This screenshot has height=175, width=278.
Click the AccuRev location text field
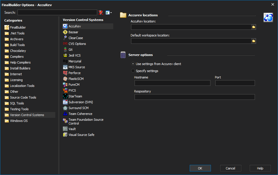pos(191,27)
